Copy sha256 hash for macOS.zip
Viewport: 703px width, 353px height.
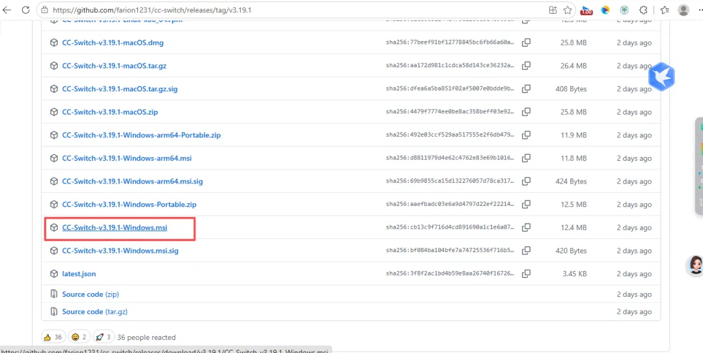(x=527, y=111)
